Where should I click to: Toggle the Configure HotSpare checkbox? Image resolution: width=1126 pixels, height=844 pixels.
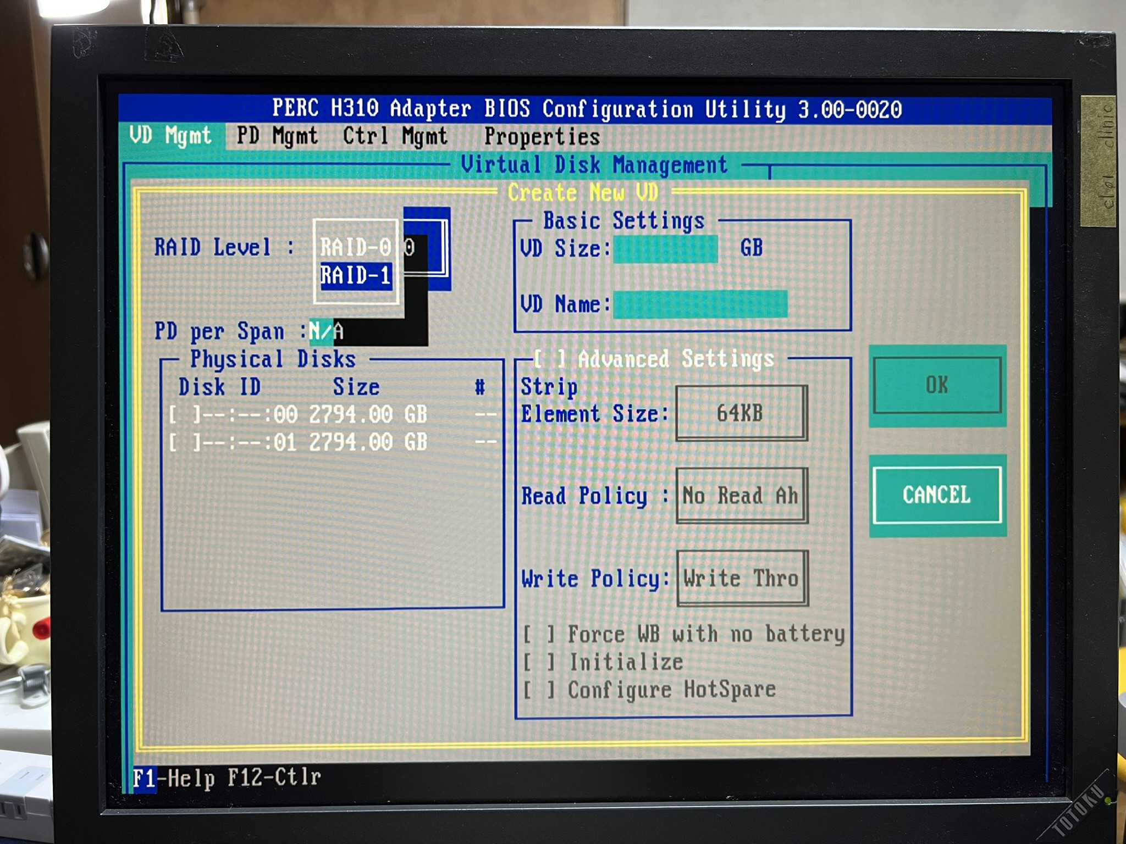click(539, 690)
